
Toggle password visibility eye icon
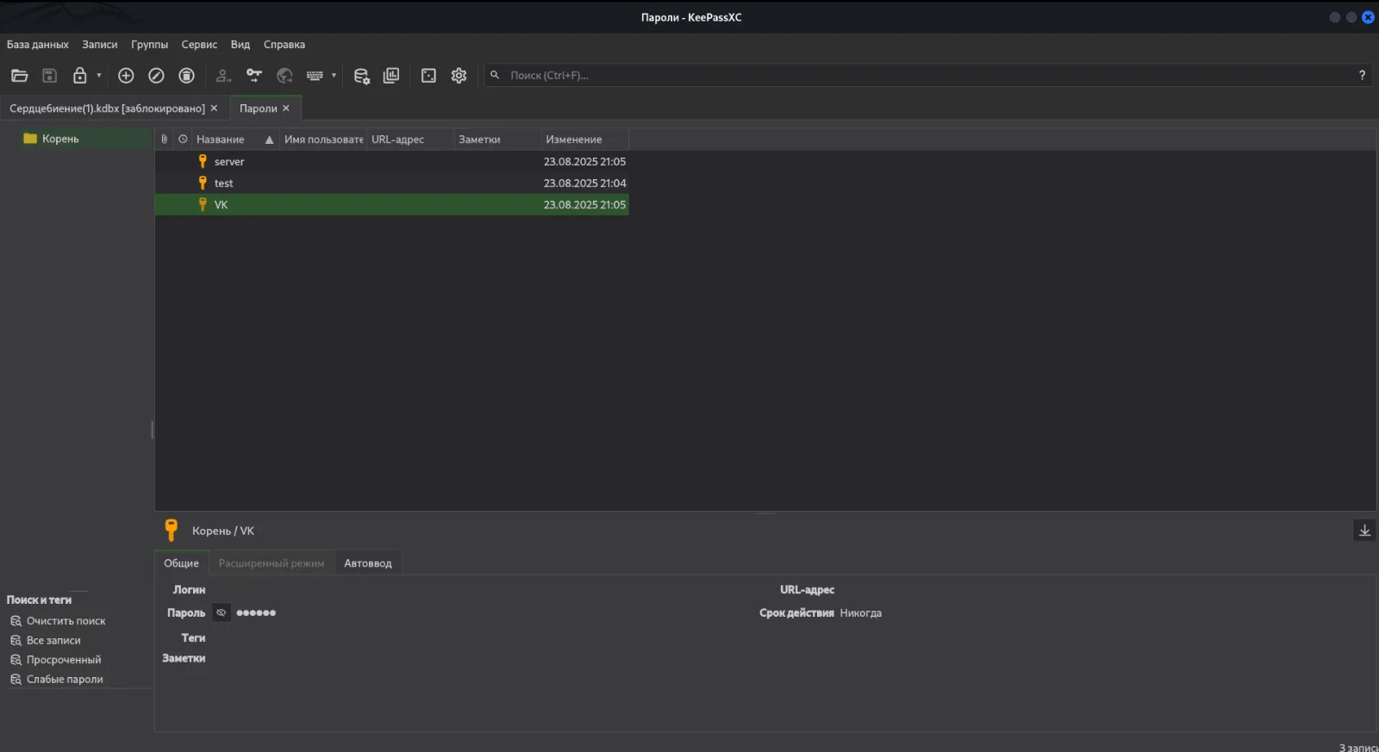(x=222, y=613)
